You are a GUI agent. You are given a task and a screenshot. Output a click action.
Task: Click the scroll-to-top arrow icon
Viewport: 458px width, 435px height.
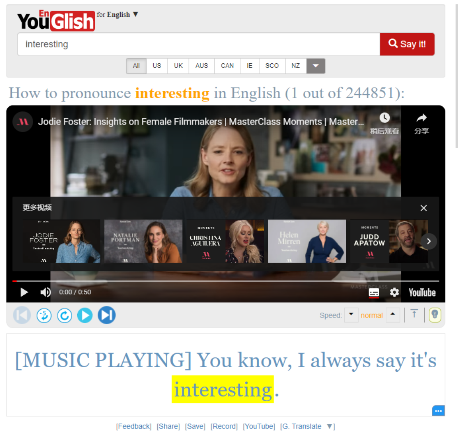414,314
